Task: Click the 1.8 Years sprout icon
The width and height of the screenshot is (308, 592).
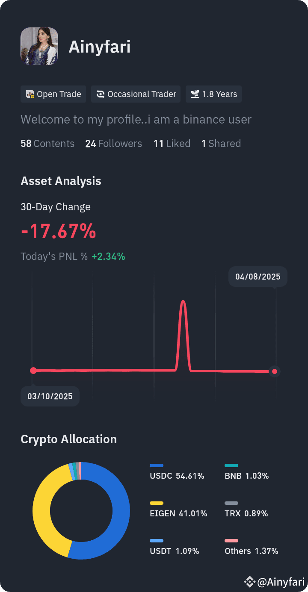Action: point(195,94)
